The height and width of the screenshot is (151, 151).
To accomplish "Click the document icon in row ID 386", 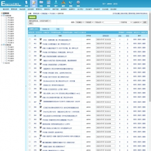I will (x=40, y=107).
